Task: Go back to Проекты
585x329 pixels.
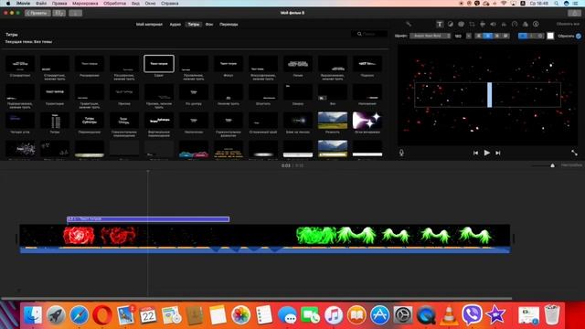Action: point(37,13)
